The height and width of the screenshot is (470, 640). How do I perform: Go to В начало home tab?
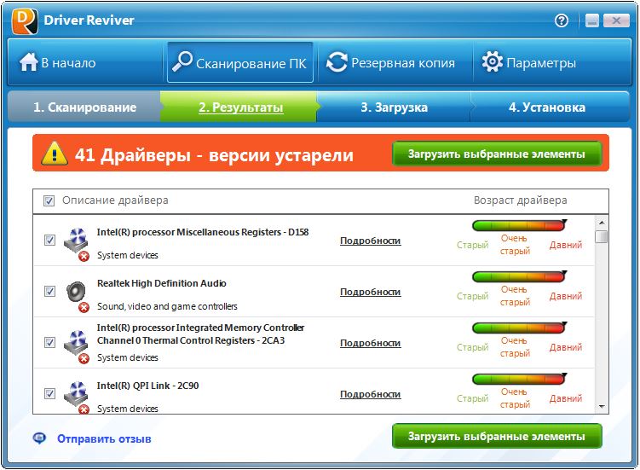click(x=58, y=63)
